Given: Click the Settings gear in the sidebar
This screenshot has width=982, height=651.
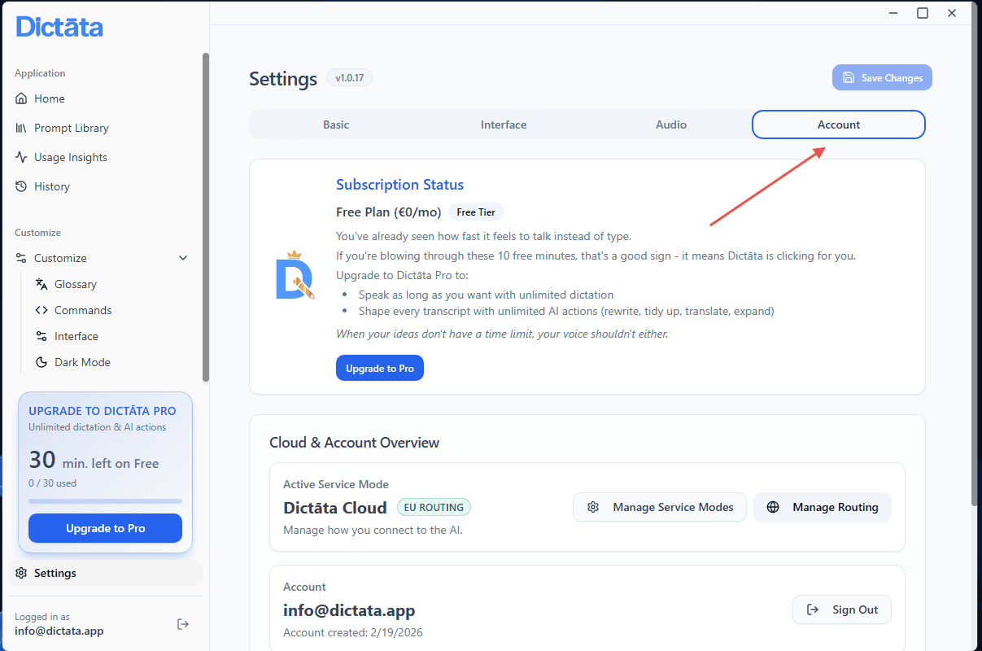Looking at the screenshot, I should point(20,573).
